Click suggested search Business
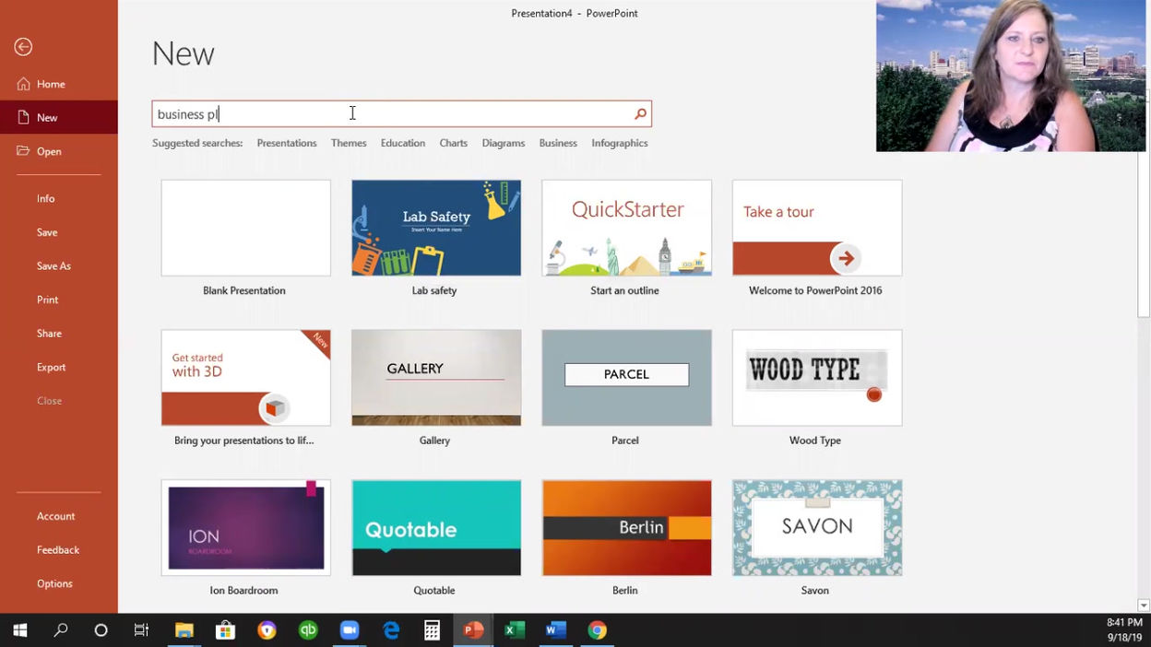Image resolution: width=1151 pixels, height=647 pixels. click(x=558, y=143)
